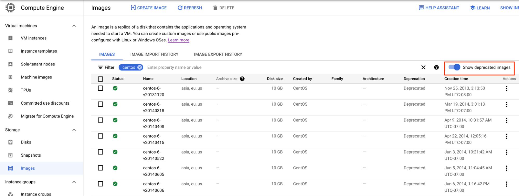Toggle Show deprecated images switch
The image size is (519, 196).
pyautogui.click(x=454, y=67)
